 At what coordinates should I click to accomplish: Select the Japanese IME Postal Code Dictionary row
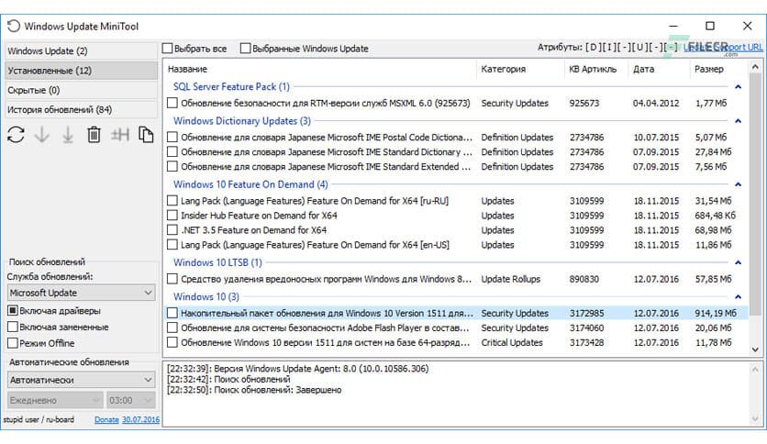456,137
